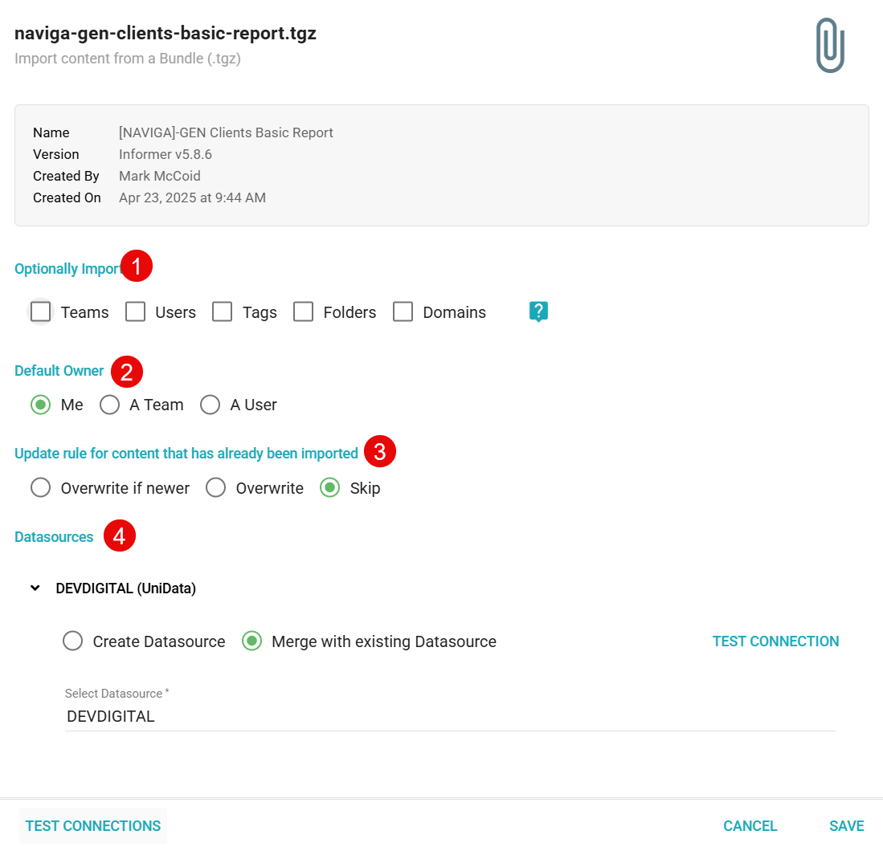This screenshot has height=851, width=883.
Task: Collapse the DEVDIGITAL (UniData) section chevron
Action: coord(35,588)
